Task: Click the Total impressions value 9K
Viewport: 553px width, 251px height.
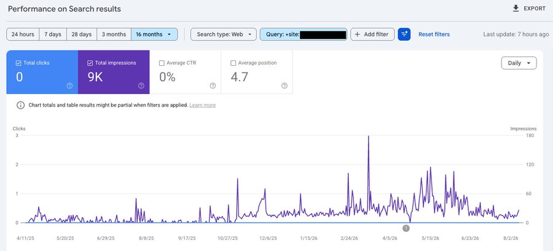Action: coord(95,77)
